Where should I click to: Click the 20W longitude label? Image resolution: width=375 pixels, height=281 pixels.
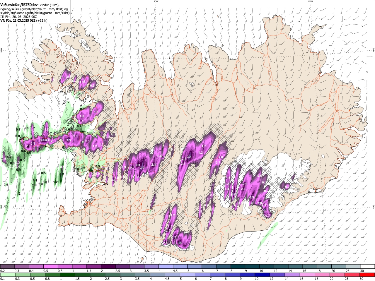coord(156,1)
